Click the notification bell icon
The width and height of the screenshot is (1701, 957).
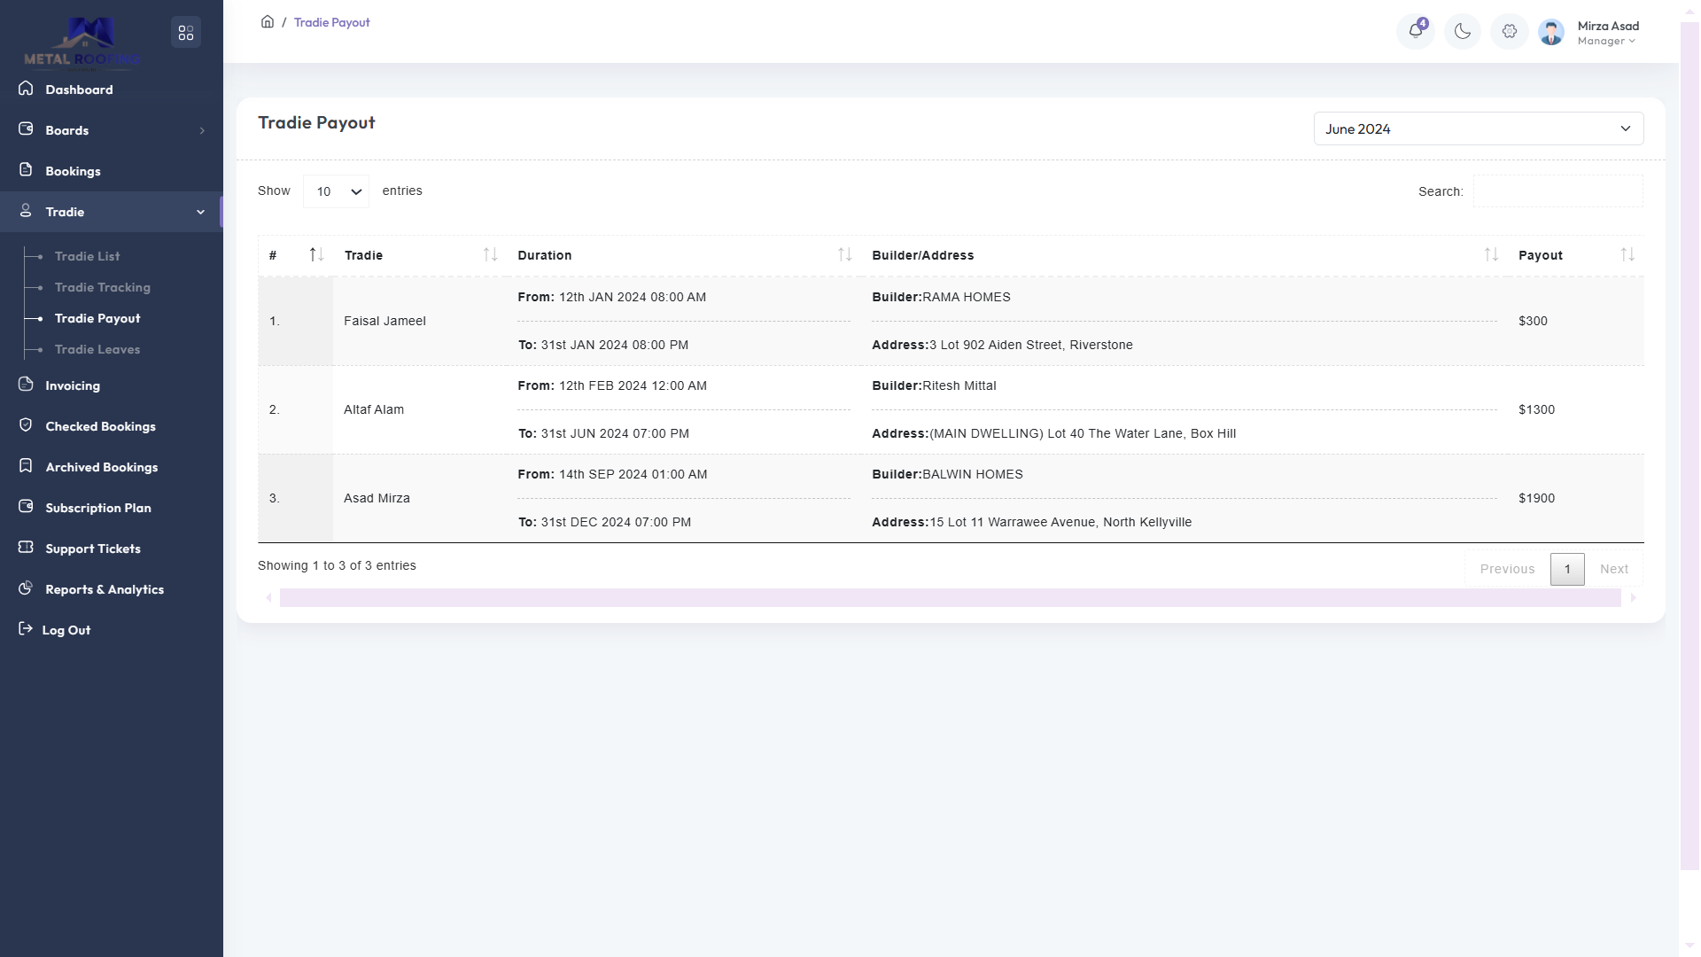[x=1416, y=31]
